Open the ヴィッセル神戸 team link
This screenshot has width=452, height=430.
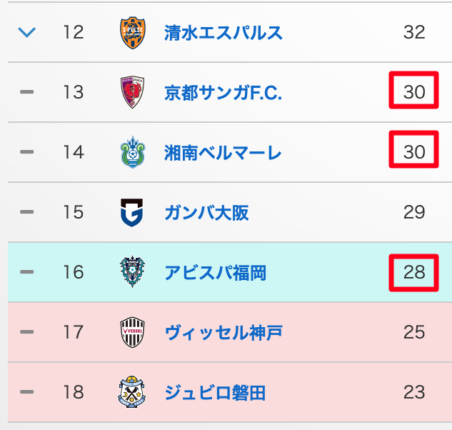point(223,333)
